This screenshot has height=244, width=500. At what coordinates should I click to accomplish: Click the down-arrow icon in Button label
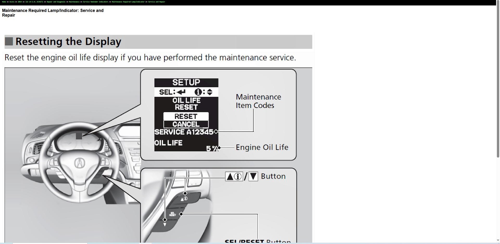coord(253,177)
